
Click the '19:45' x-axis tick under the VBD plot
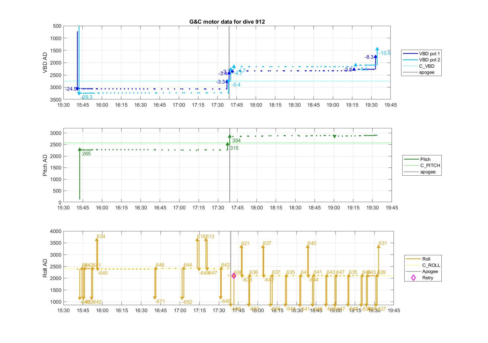[x=390, y=105]
